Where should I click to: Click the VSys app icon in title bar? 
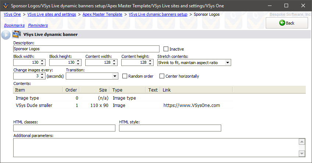pos(5,6)
